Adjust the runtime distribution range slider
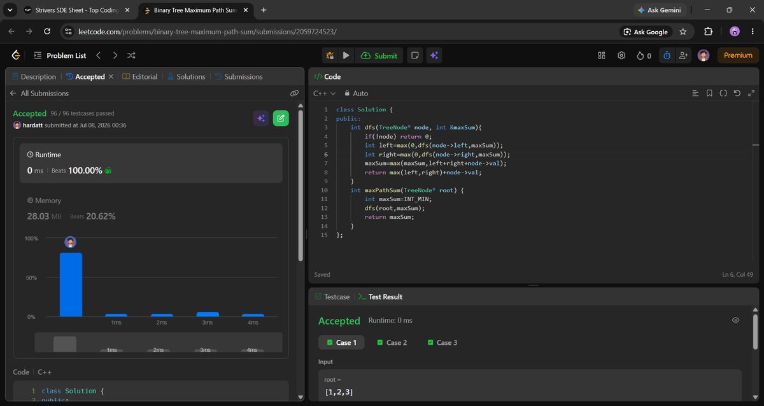 [x=158, y=342]
